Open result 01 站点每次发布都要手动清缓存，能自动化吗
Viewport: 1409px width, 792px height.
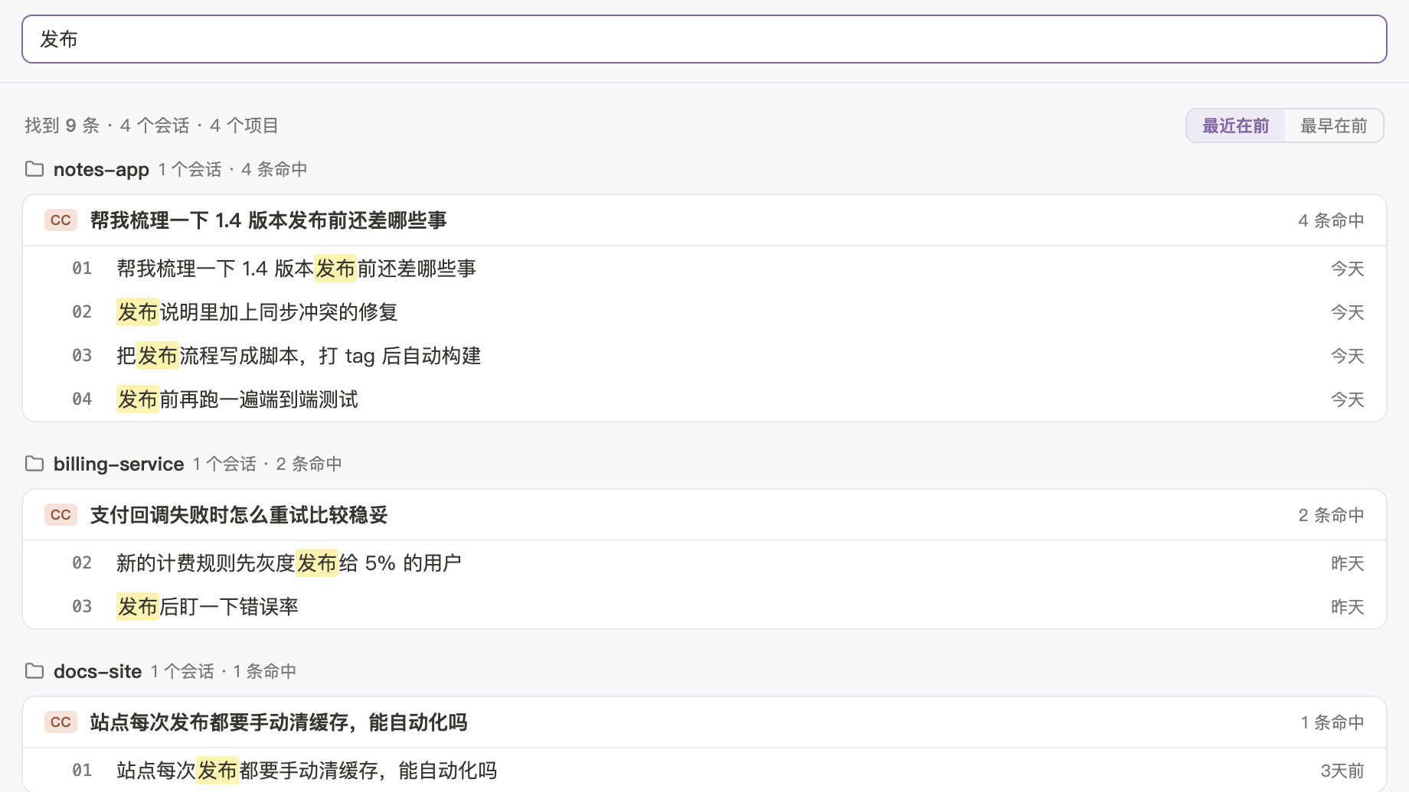[704, 770]
